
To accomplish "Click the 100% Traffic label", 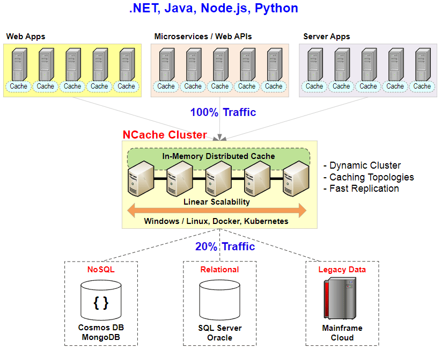I will pyautogui.click(x=223, y=112).
